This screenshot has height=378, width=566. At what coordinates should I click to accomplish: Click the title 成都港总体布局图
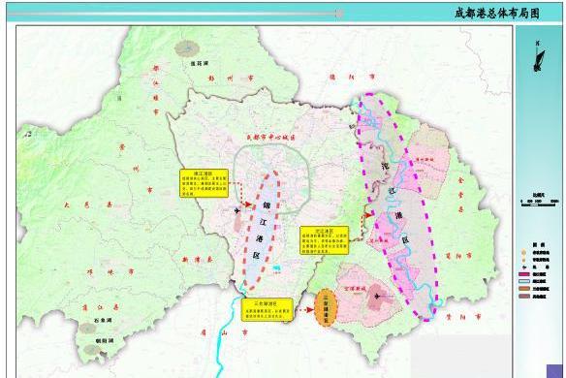(497, 14)
